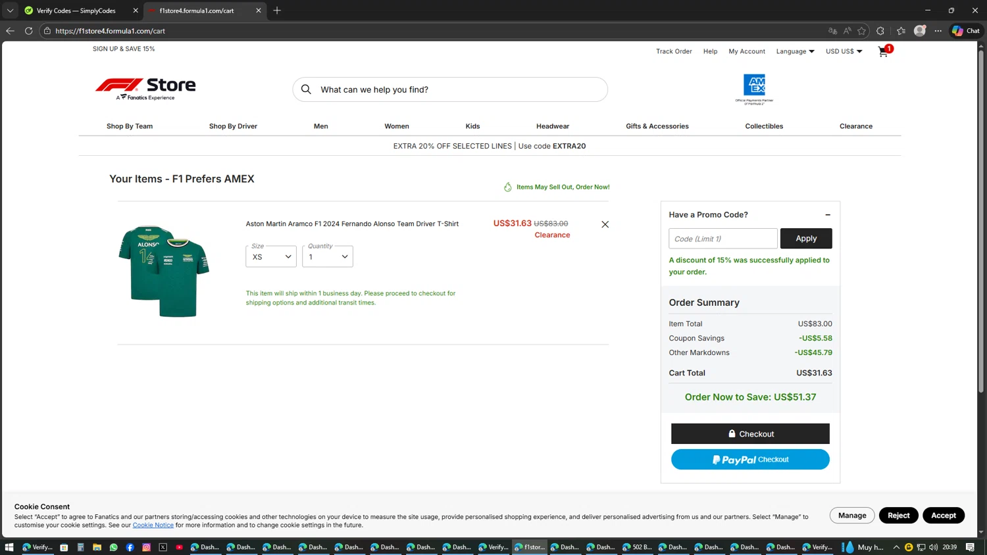Image resolution: width=987 pixels, height=555 pixels.
Task: Open the notification center icon
Action: click(x=970, y=547)
